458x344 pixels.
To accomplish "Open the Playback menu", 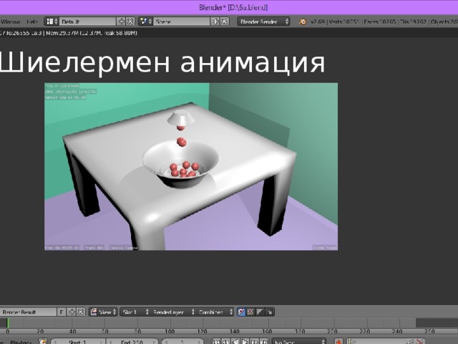I will coord(21,342).
